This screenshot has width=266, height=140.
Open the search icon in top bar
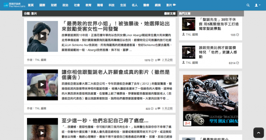point(248,5)
